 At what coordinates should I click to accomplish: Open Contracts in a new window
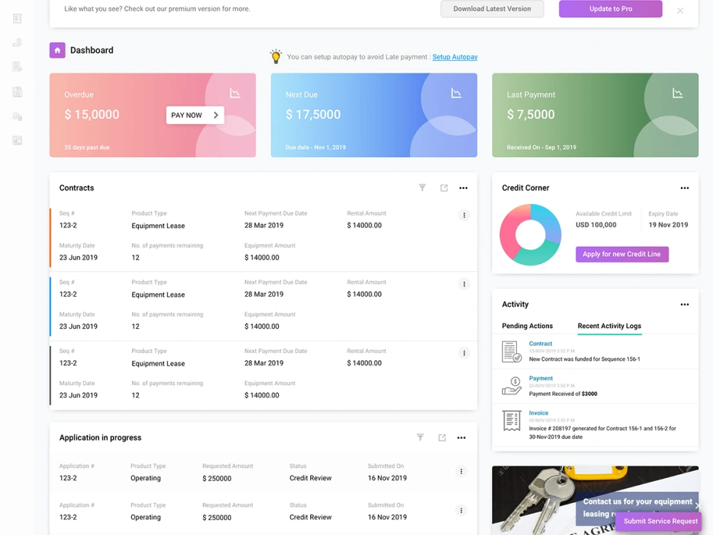tap(443, 188)
